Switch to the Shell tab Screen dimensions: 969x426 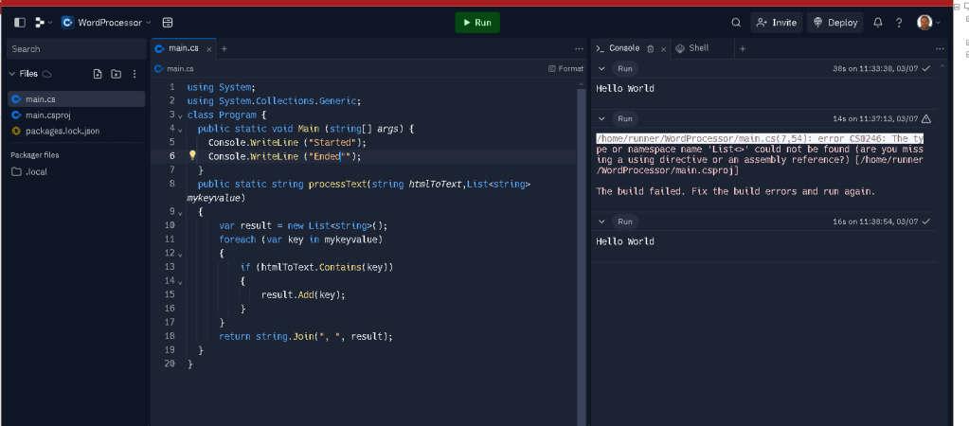click(692, 48)
